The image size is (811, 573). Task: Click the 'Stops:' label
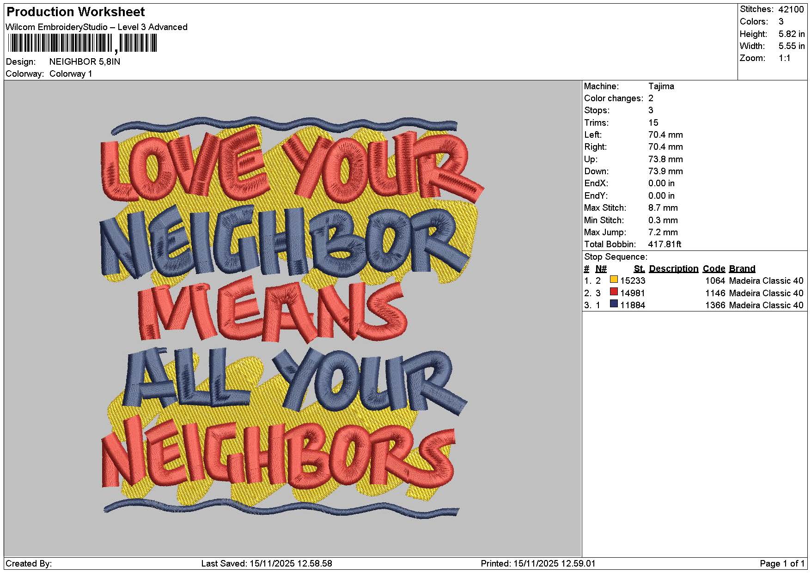click(597, 110)
